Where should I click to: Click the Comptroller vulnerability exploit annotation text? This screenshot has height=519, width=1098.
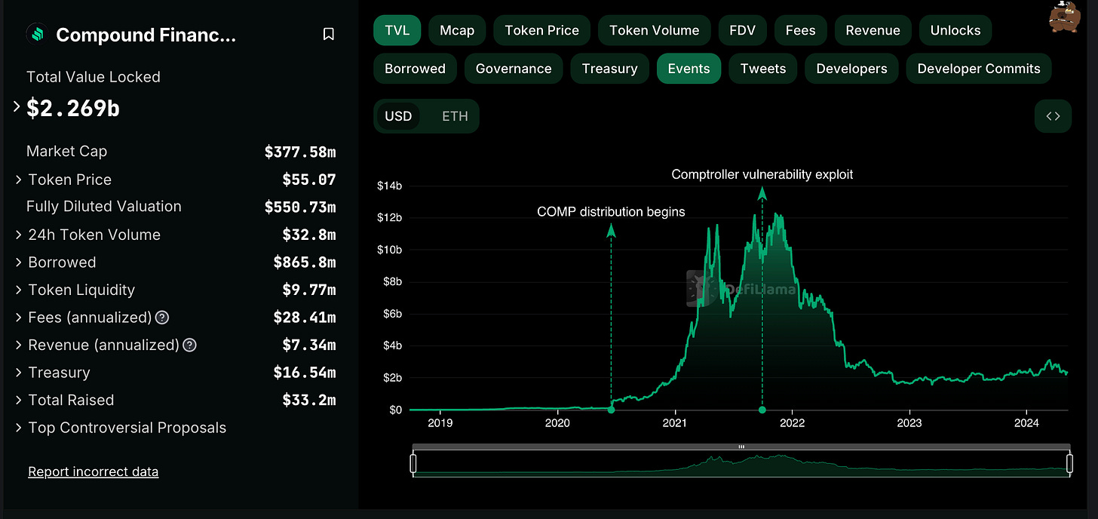(x=762, y=174)
